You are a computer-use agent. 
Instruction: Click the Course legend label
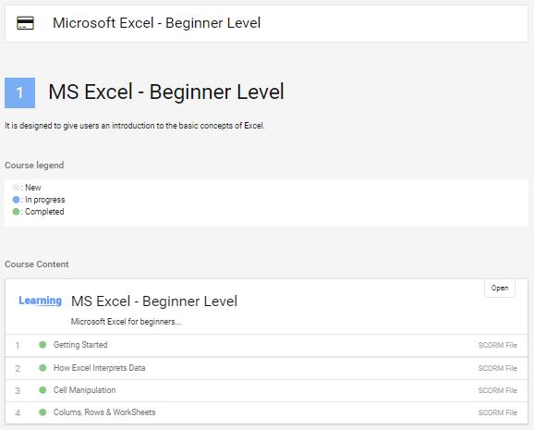pos(34,166)
